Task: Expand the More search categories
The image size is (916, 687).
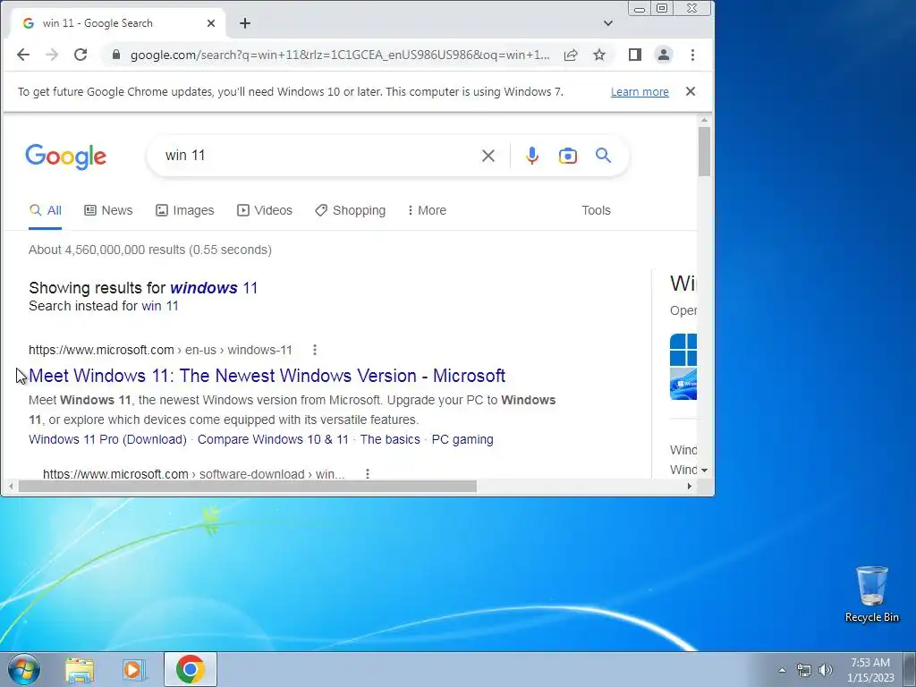Action: coord(427,210)
